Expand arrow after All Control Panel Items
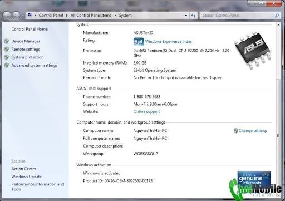 click(115, 16)
